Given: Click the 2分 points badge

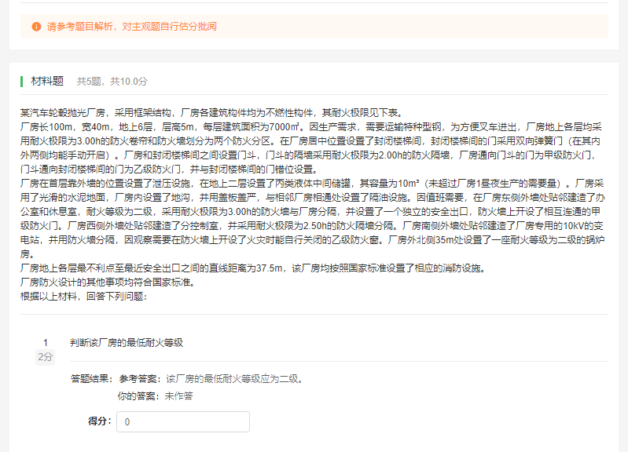Looking at the screenshot, I should pyautogui.click(x=46, y=357).
